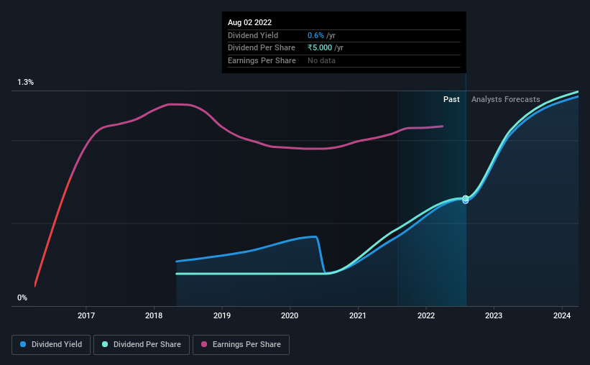The image size is (590, 365).
Task: Click the 2019 x-axis label
Action: pos(222,315)
